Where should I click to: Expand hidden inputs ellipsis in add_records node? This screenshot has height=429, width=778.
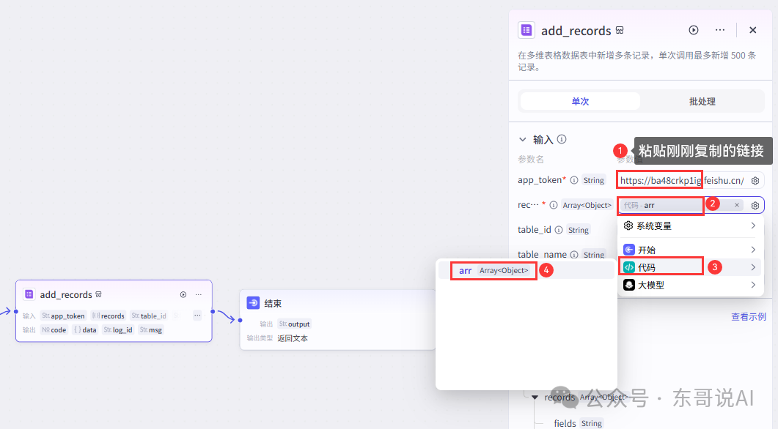(197, 316)
